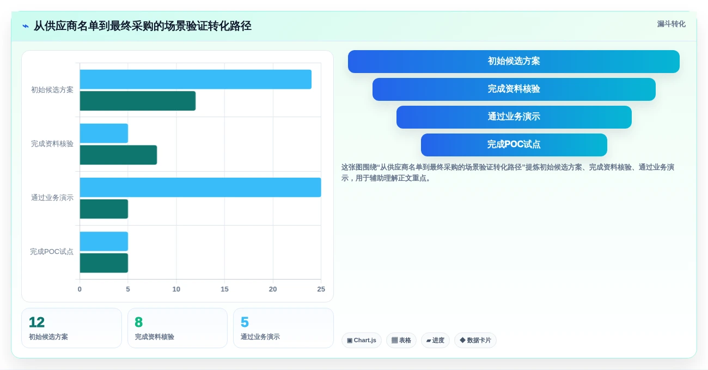708x370 pixels.
Task: Click the 进度 tag chip
Action: (x=435, y=341)
